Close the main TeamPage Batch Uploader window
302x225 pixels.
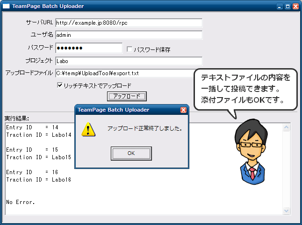tap(295, 7)
